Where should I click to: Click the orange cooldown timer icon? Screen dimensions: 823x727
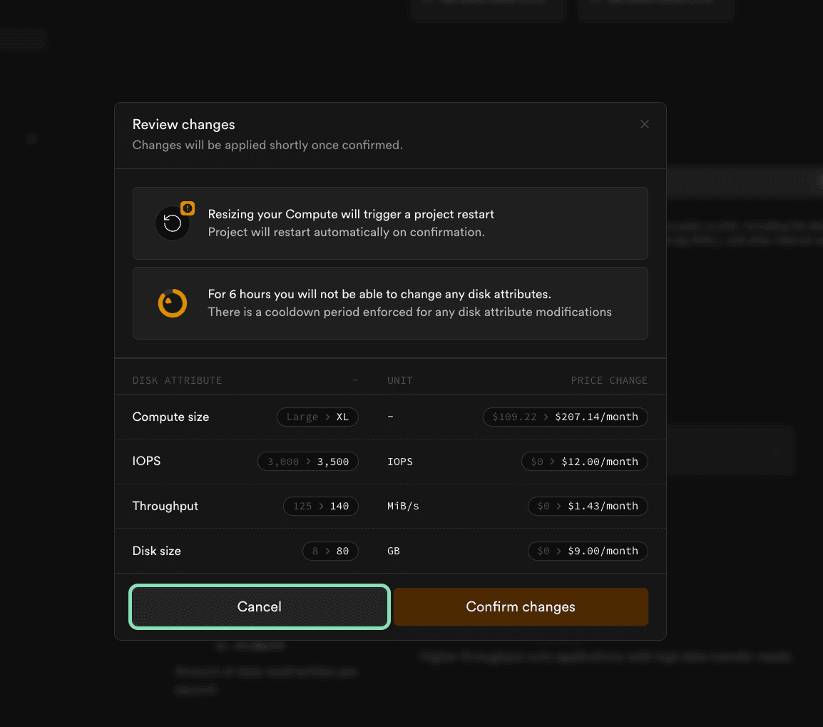(173, 303)
